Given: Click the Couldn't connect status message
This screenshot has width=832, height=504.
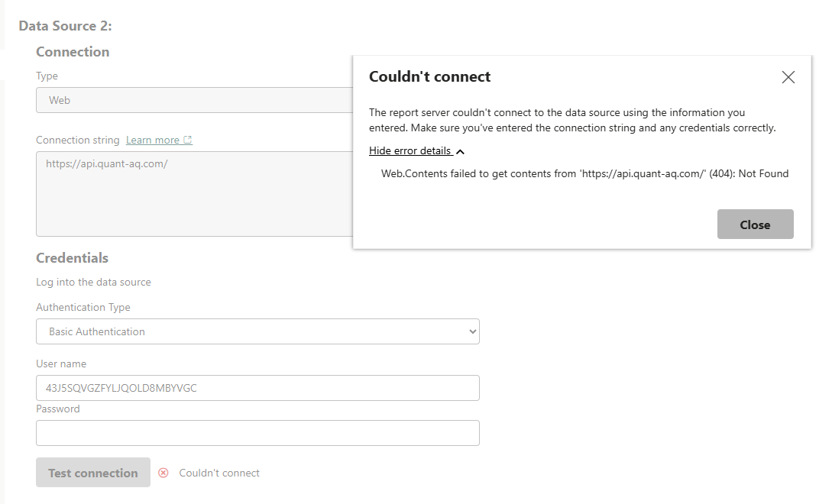Looking at the screenshot, I should (219, 473).
